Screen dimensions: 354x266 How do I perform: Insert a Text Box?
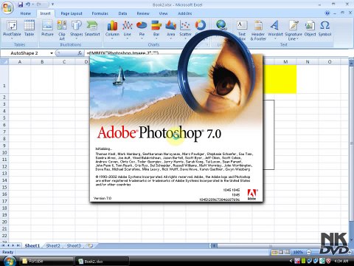242,30
